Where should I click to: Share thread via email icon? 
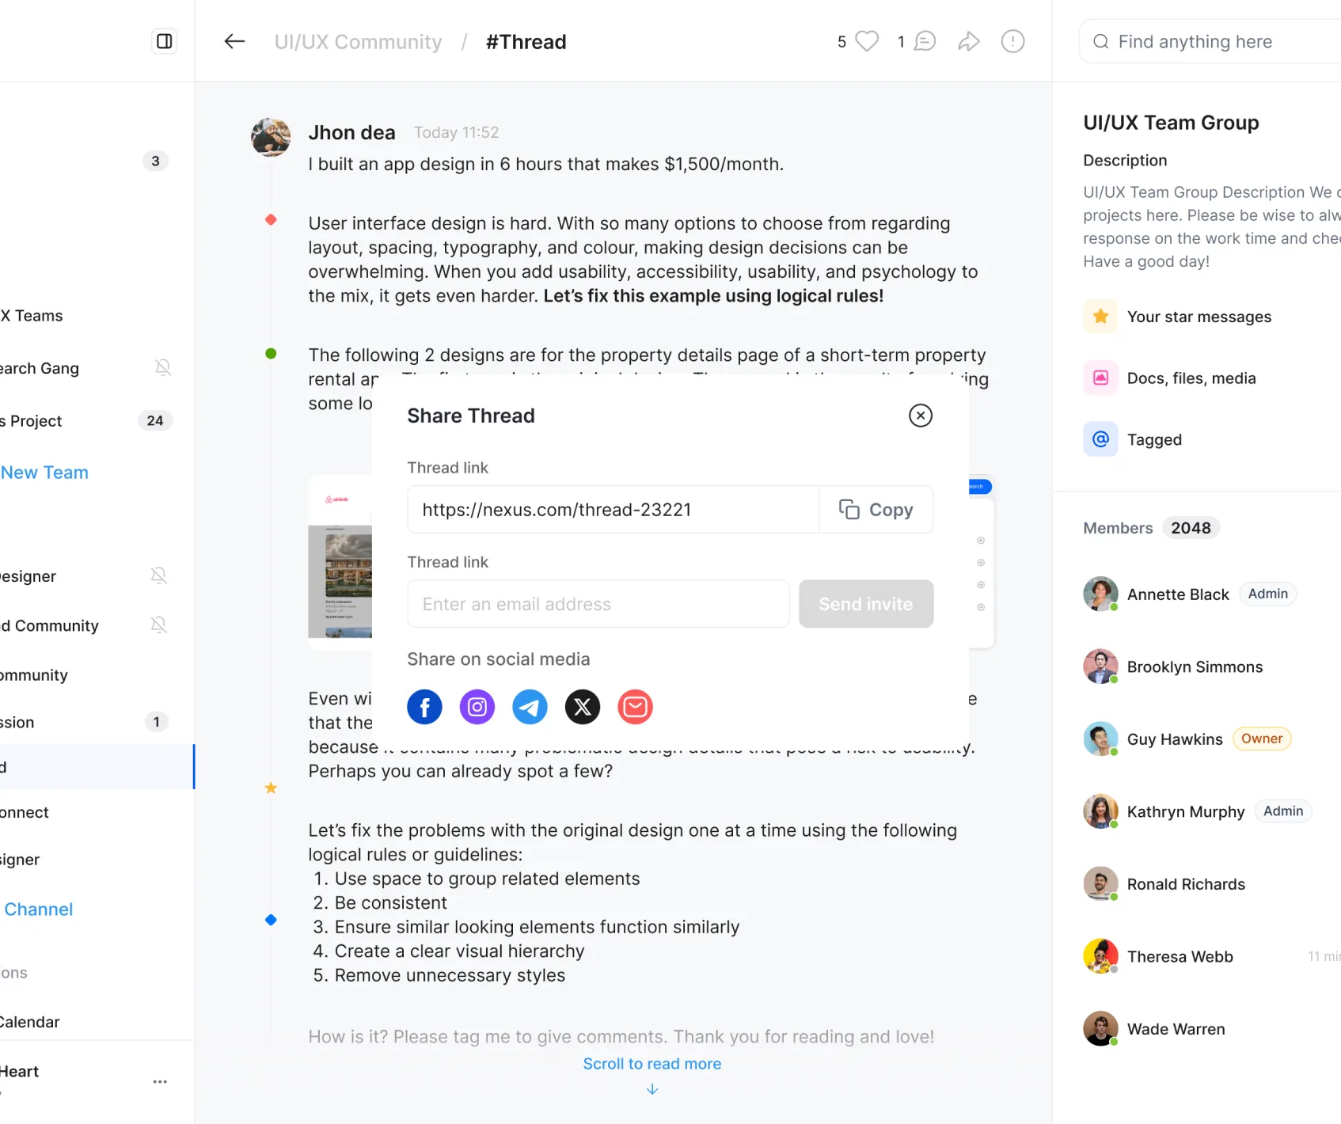click(x=635, y=707)
